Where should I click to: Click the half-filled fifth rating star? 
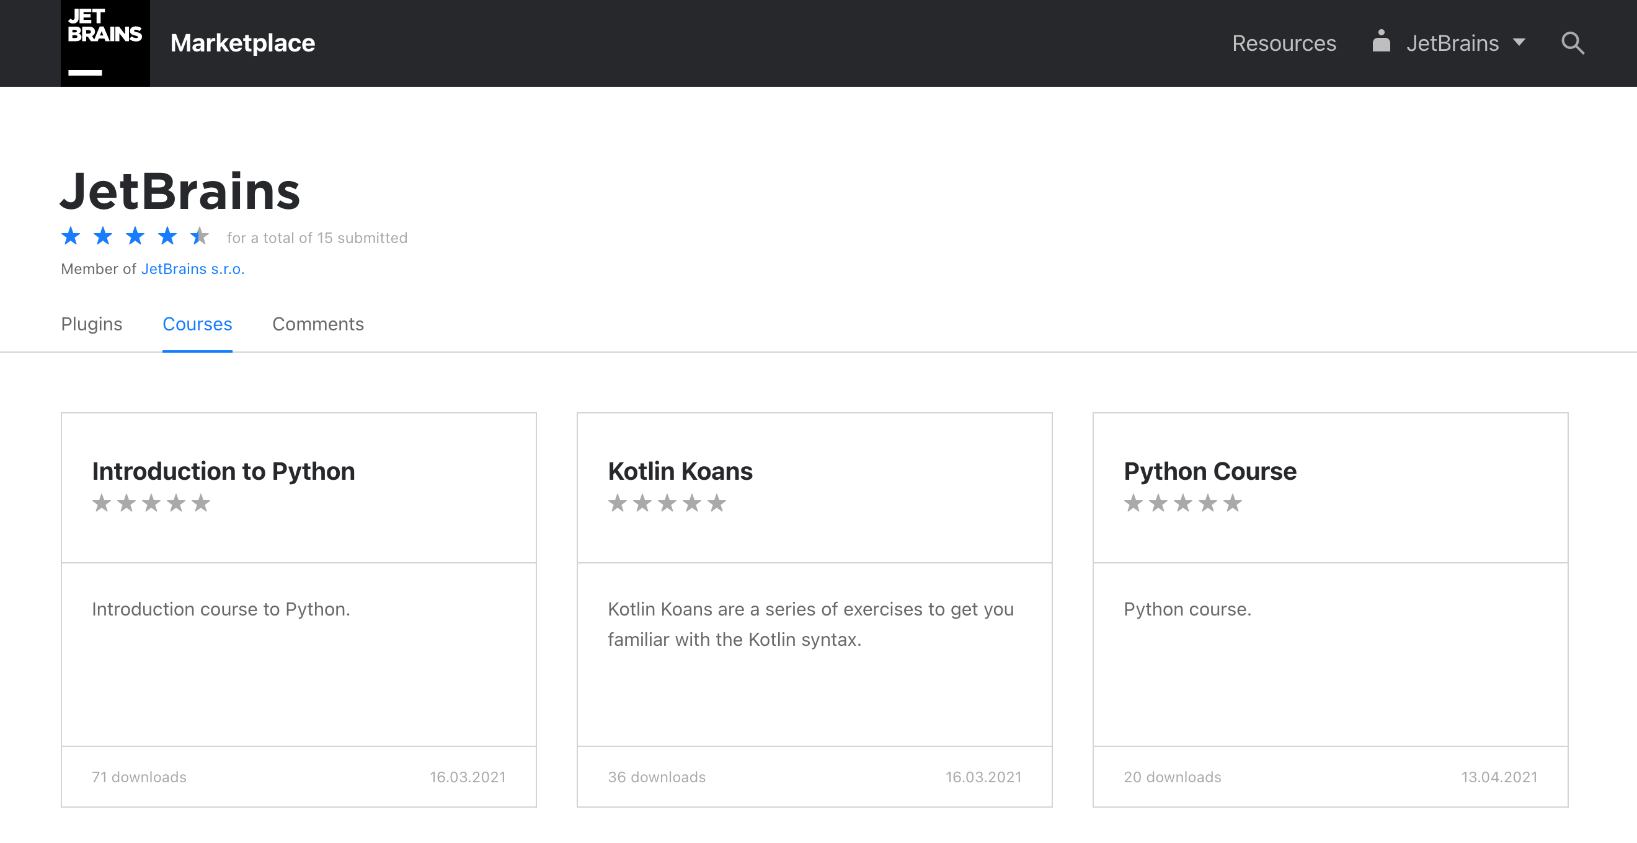pos(200,236)
